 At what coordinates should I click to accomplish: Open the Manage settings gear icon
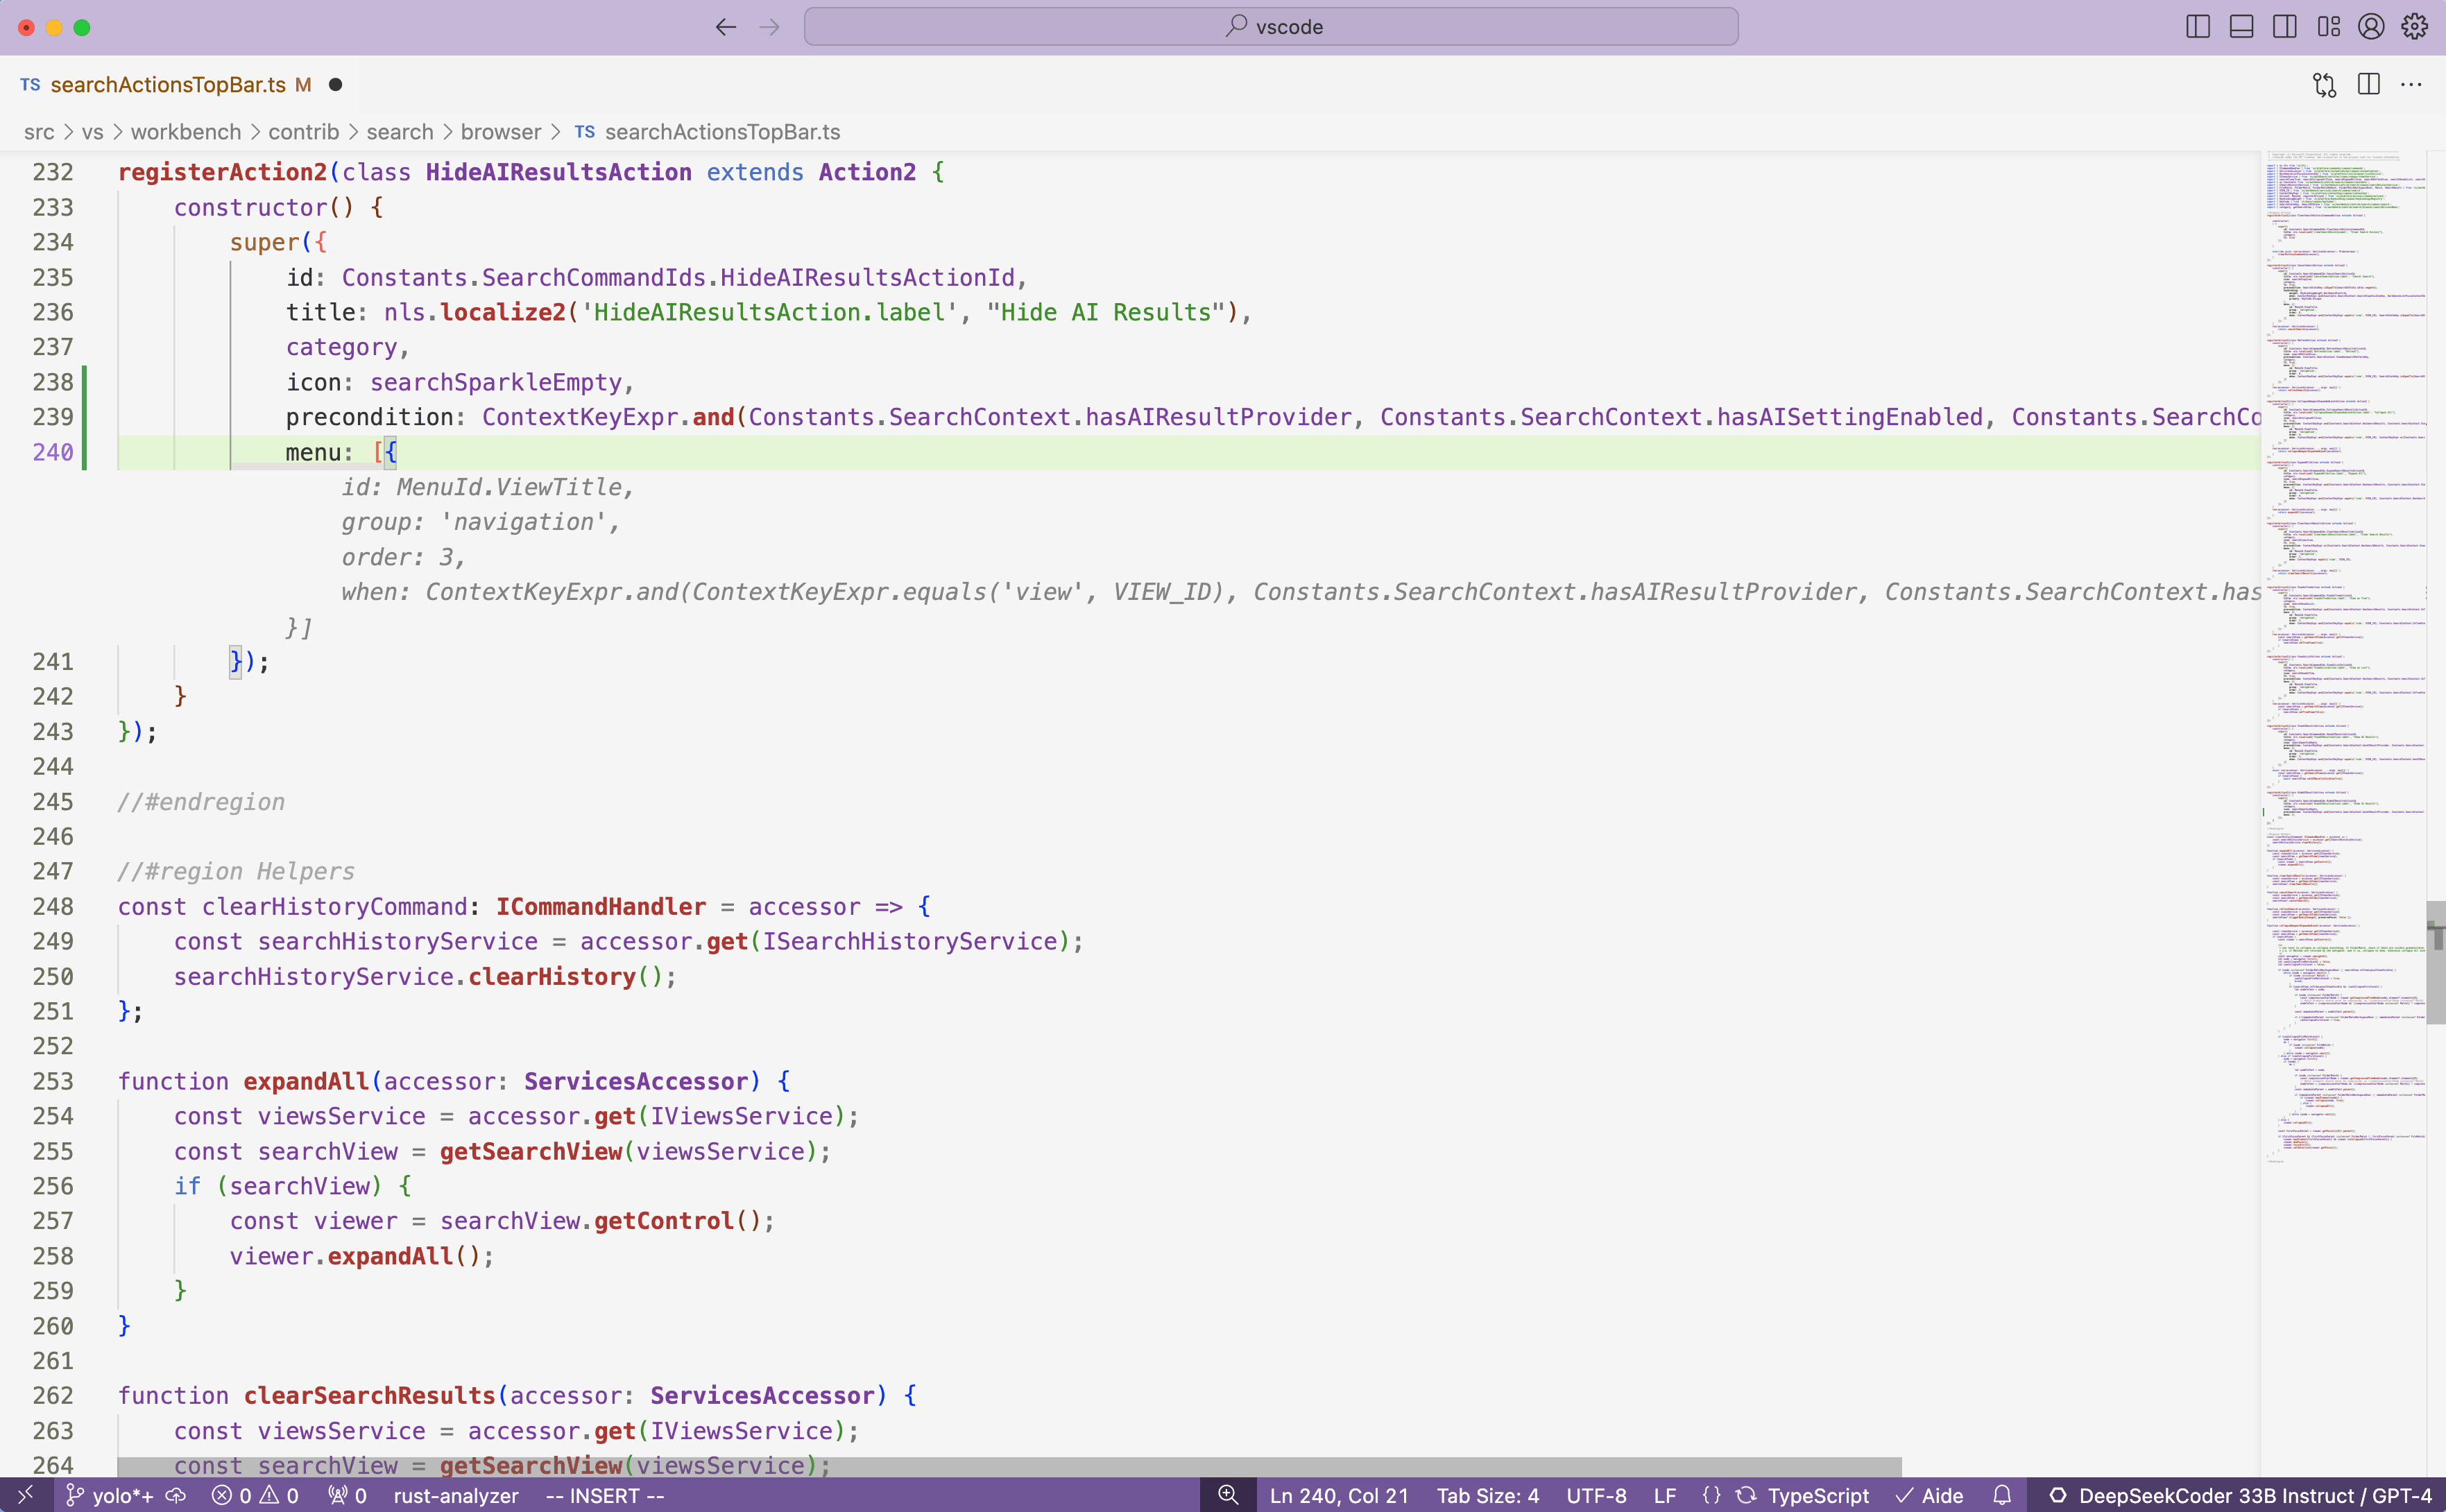[2415, 27]
